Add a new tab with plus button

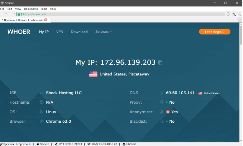[240, 20]
